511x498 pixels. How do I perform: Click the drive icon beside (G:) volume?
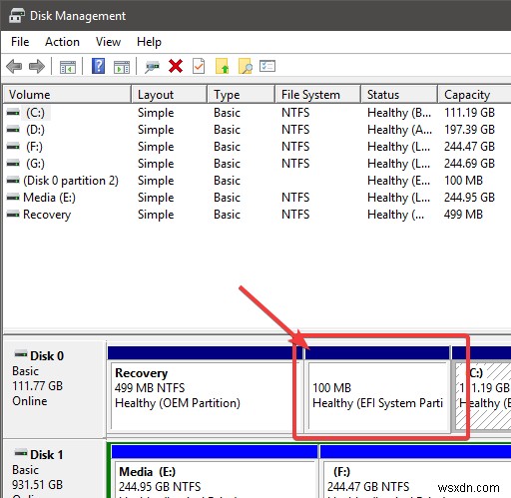[13, 164]
